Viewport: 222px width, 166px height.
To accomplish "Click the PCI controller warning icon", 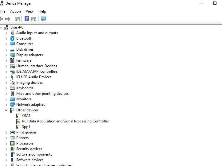I will pyautogui.click(x=18, y=121).
